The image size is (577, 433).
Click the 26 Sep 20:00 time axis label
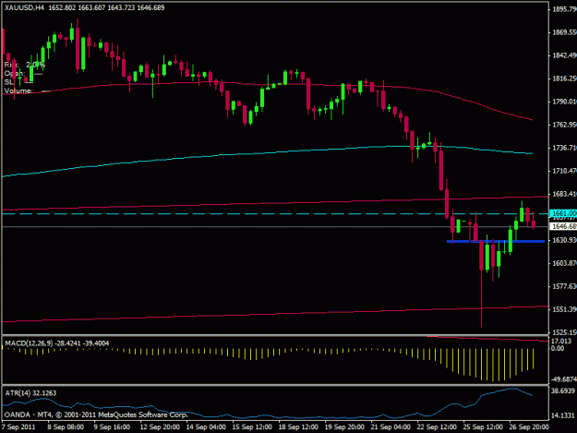point(529,427)
